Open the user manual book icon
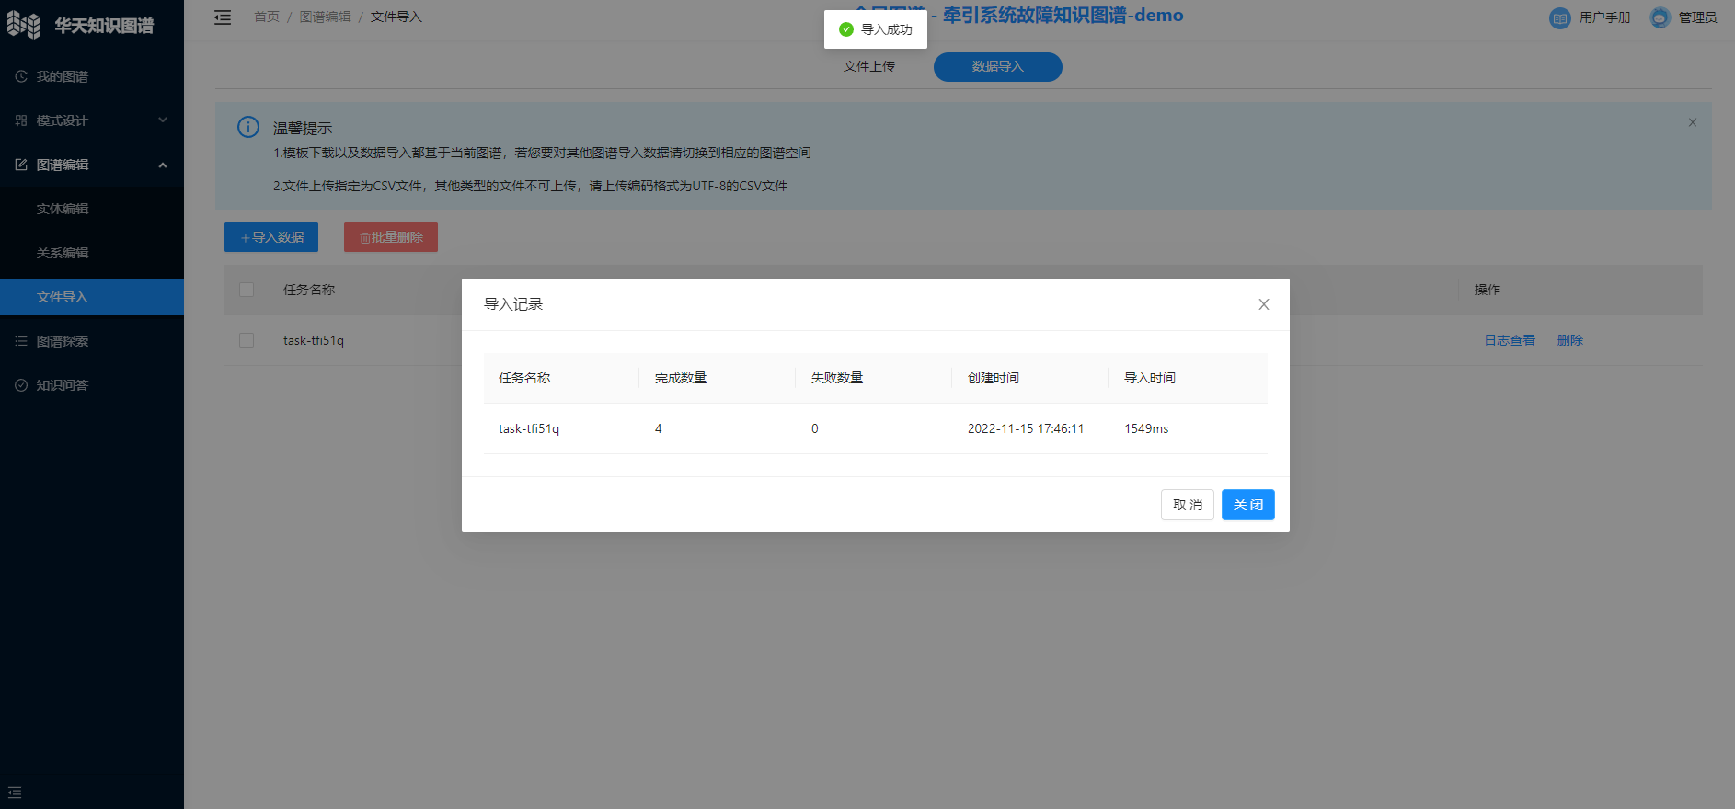This screenshot has width=1735, height=809. pos(1559,17)
